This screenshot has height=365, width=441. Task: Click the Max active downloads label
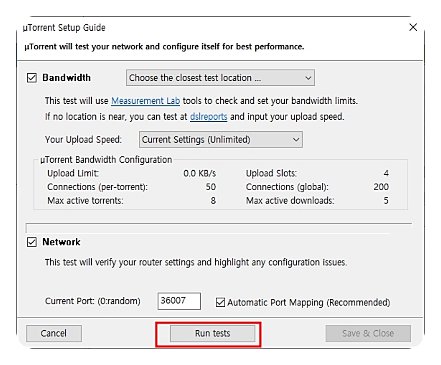tap(290, 201)
